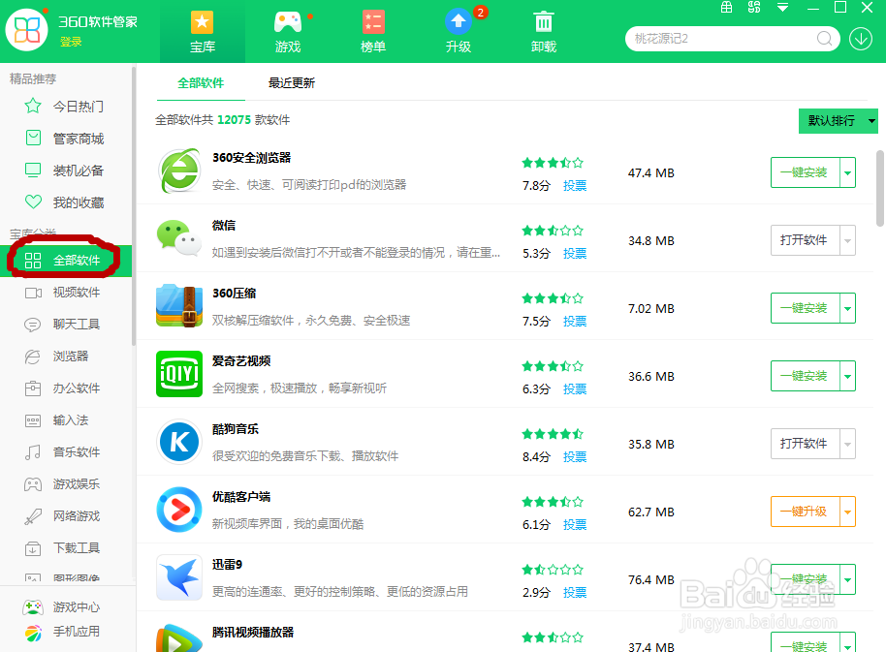
Task: Expand upgrade options arrow for 优酷客户端
Action: (x=847, y=512)
